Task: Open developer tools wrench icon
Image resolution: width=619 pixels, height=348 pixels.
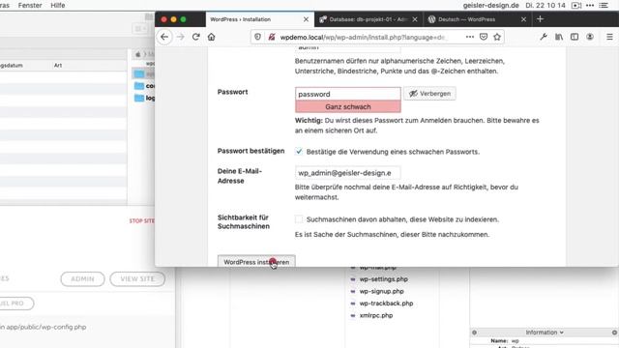Action: 544,37
